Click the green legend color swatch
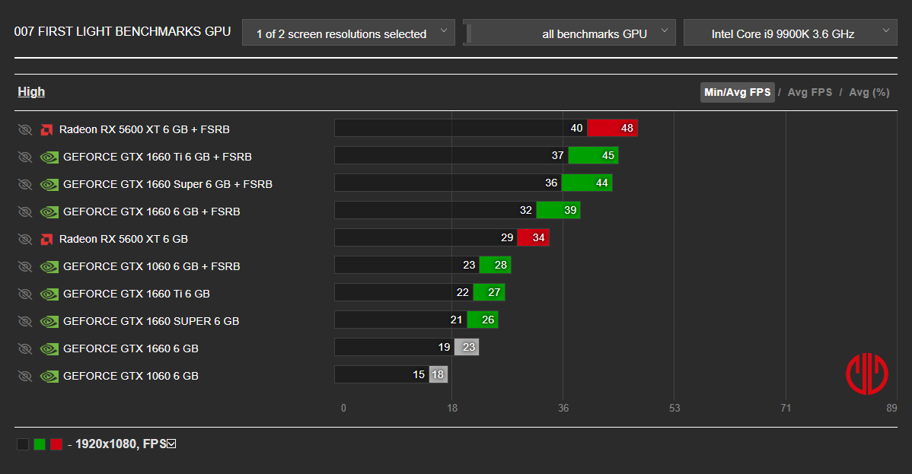The image size is (912, 474). click(x=40, y=444)
